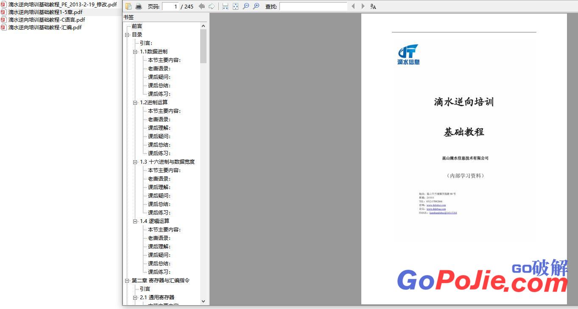Open 老唐语录 under 1.1数据进制
The image size is (578, 309).
pyautogui.click(x=159, y=69)
